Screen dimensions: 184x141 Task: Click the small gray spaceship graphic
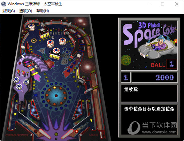tap(42, 50)
